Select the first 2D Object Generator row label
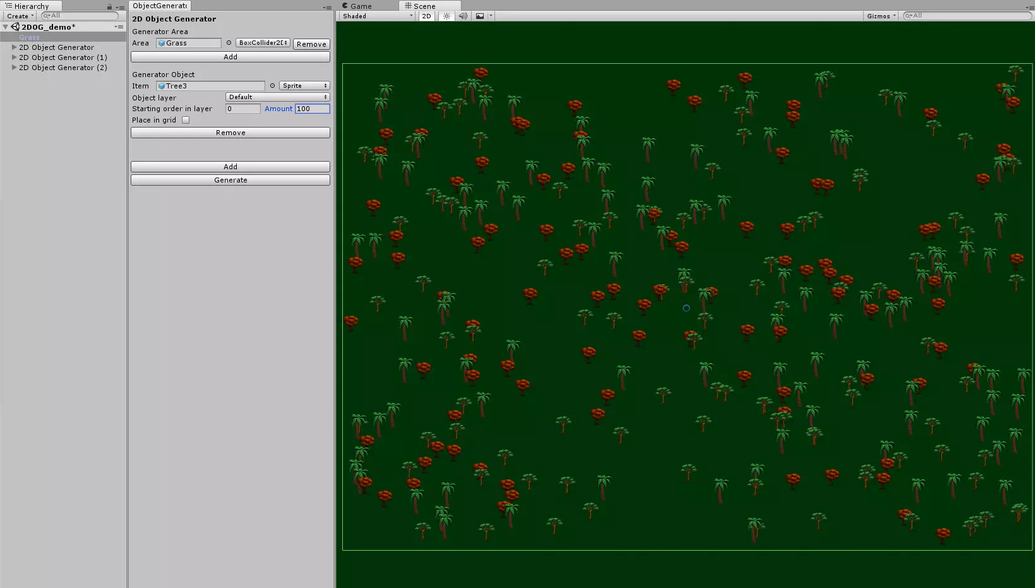This screenshot has height=588, width=1035. [56, 47]
